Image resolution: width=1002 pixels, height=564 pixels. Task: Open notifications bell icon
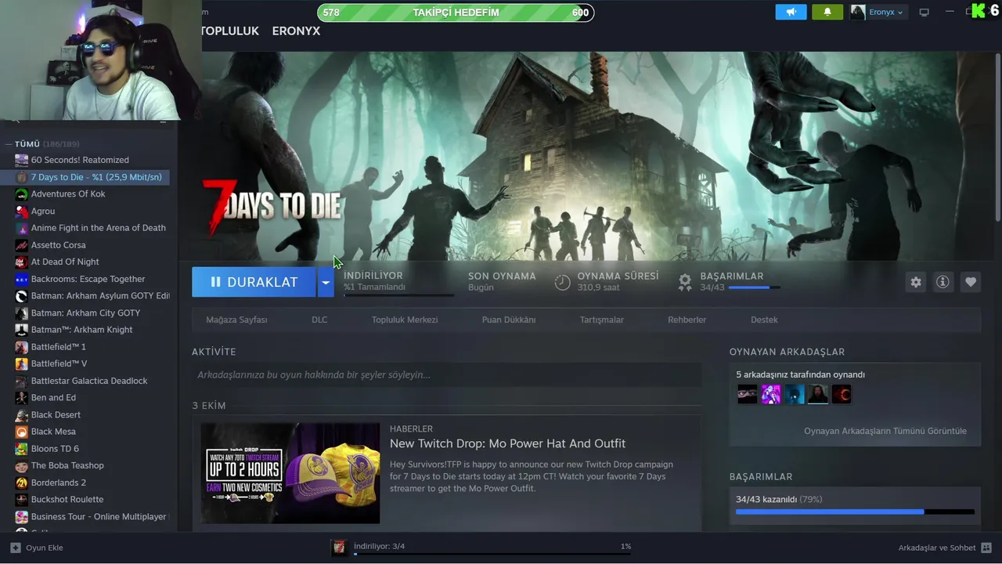click(x=827, y=12)
